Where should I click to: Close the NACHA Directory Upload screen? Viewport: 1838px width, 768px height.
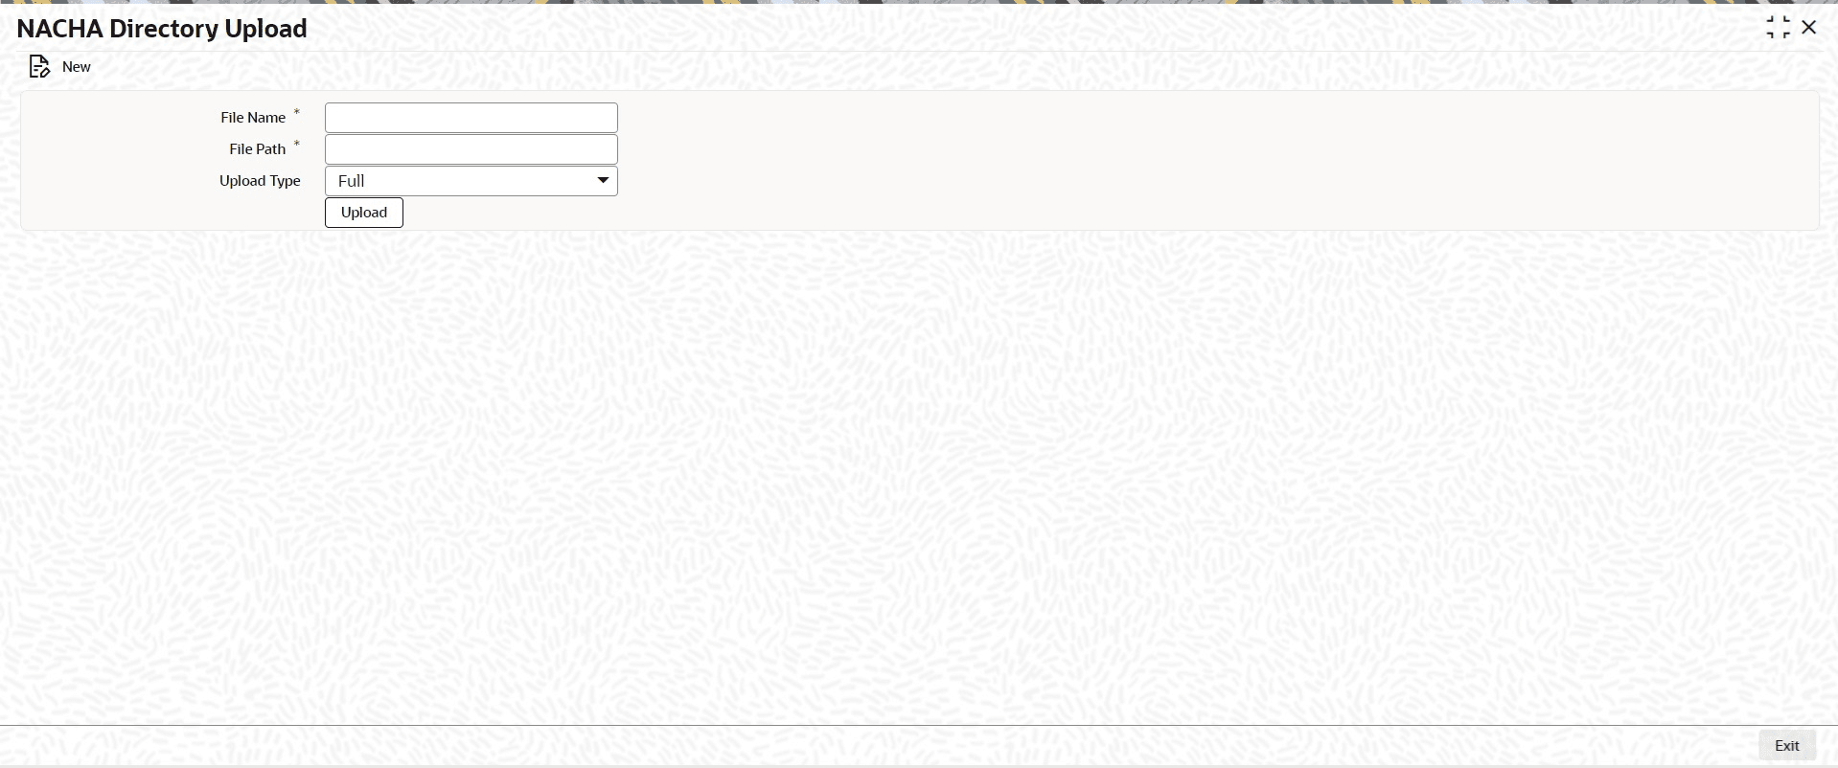point(1809,28)
